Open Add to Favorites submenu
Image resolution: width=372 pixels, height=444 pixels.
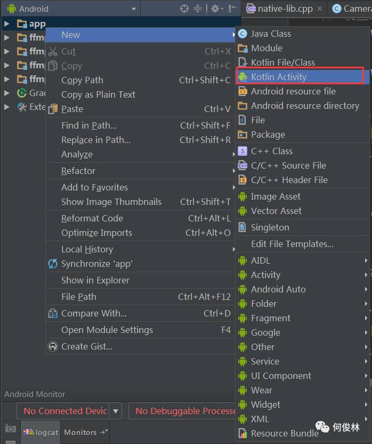pyautogui.click(x=141, y=187)
